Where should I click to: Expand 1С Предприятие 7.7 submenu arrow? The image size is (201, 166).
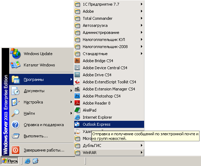(x=142, y=4)
